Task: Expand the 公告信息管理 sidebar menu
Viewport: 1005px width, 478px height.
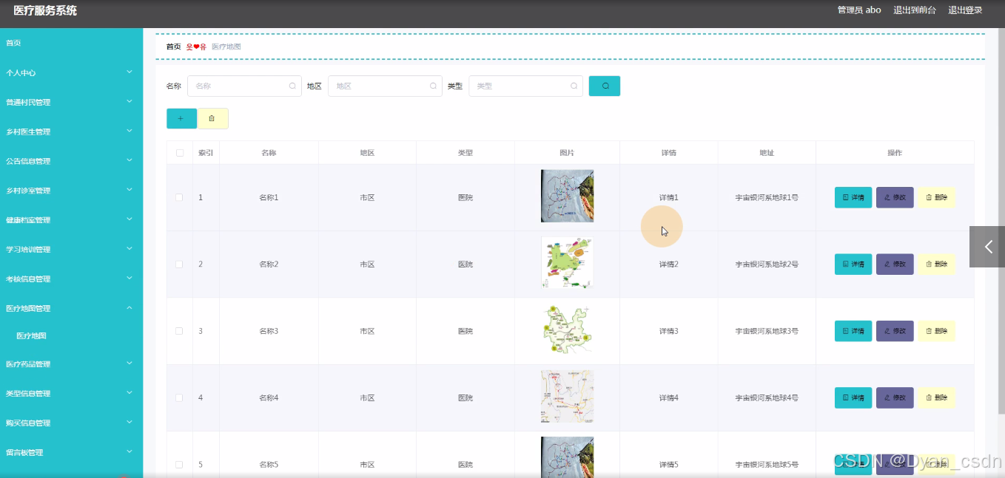Action: (x=71, y=161)
